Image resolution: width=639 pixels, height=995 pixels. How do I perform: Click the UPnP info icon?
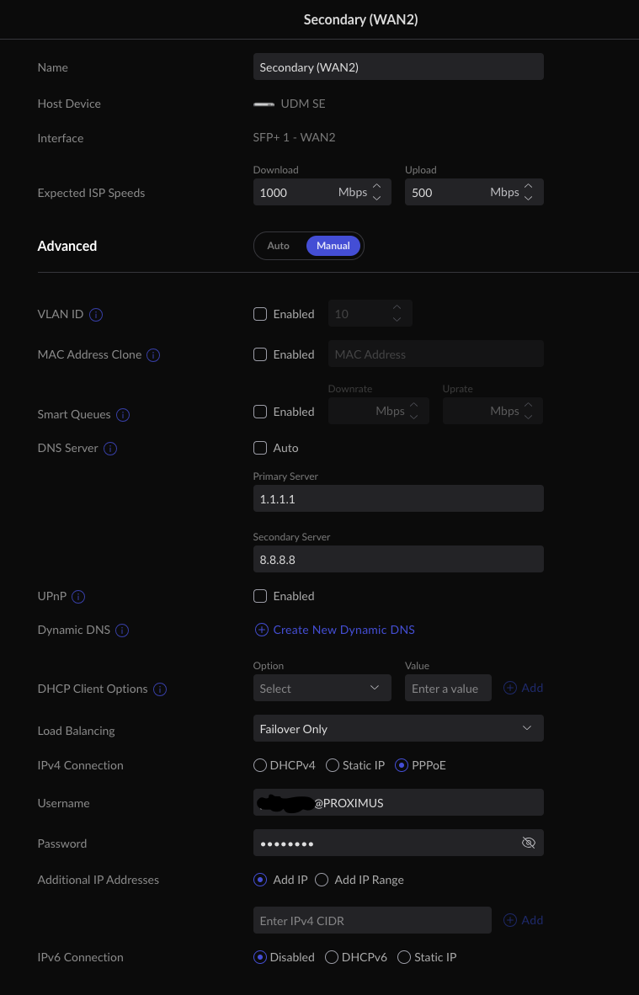pos(78,597)
